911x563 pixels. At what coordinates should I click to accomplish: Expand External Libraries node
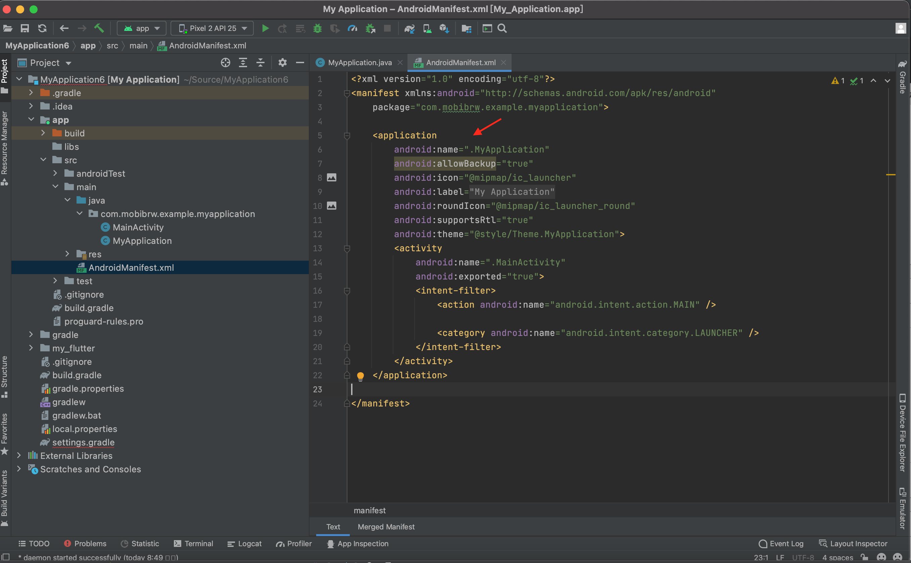click(x=18, y=456)
